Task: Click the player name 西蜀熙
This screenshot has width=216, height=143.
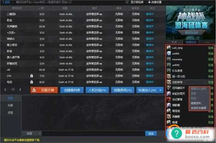Action: point(176,117)
